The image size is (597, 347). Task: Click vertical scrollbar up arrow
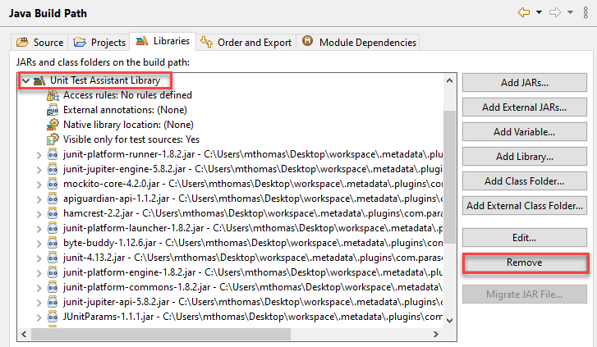coord(450,80)
